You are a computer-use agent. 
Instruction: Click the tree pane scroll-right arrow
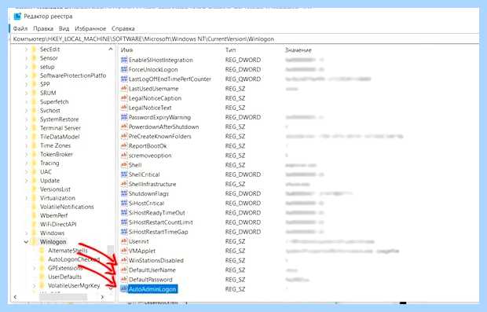(x=103, y=297)
